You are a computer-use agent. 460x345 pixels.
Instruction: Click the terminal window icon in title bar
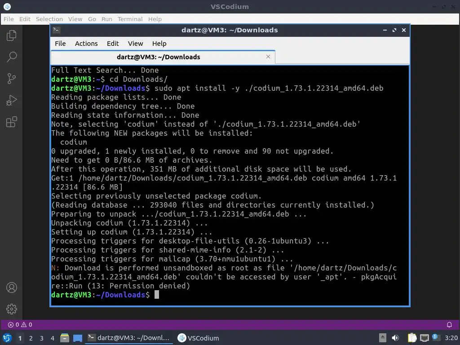click(56, 30)
